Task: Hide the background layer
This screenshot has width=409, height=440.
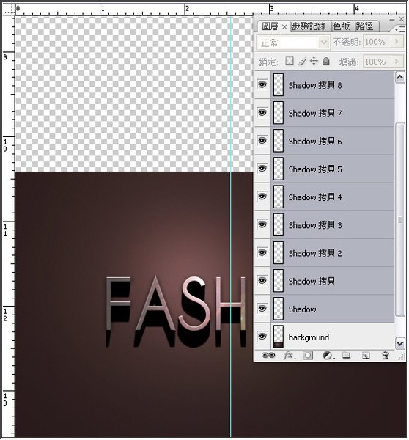Action: click(262, 336)
